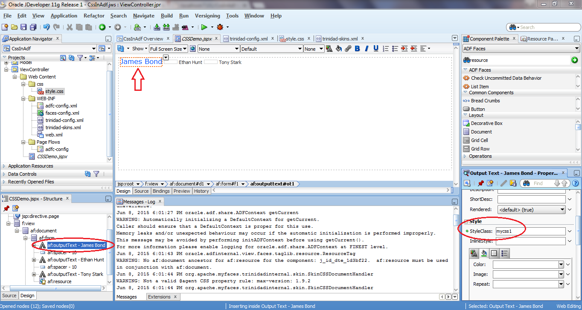Switch to the trinidad-config.xml editor tab
This screenshot has width=582, height=310.
point(248,38)
